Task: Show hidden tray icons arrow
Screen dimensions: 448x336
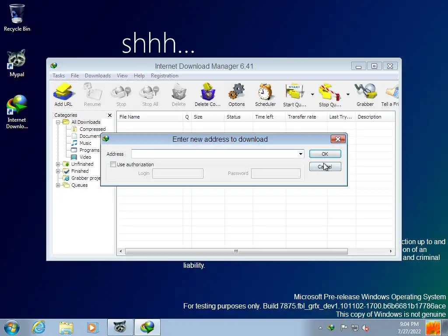Action: [x=320, y=328]
